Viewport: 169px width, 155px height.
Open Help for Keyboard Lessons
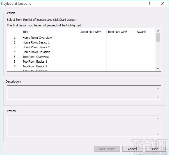coord(155,149)
